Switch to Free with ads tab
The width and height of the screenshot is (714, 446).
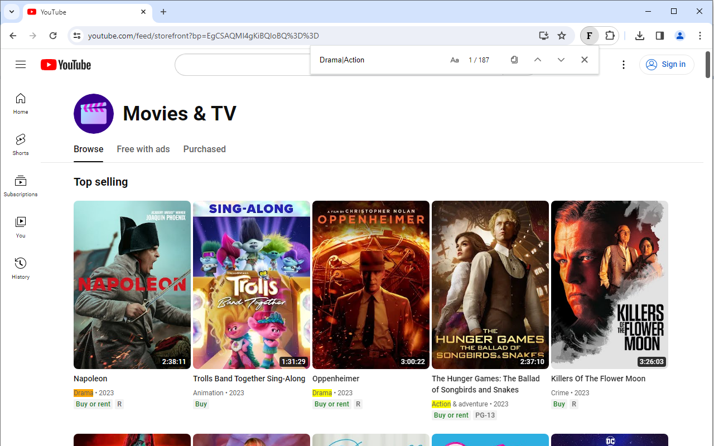143,149
